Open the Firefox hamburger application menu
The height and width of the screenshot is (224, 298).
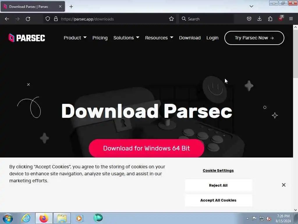(291, 19)
